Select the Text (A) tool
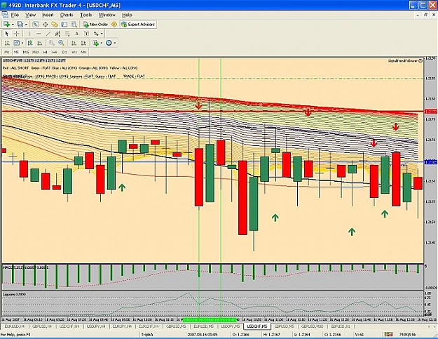The width and height of the screenshot is (438, 339). pos(77,34)
